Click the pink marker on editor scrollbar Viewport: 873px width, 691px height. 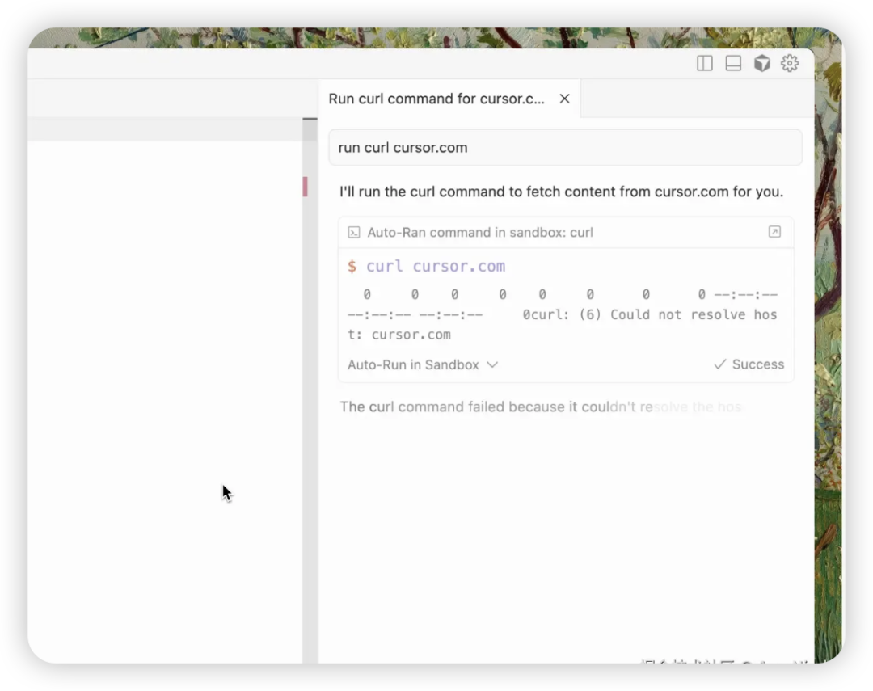[x=305, y=187]
